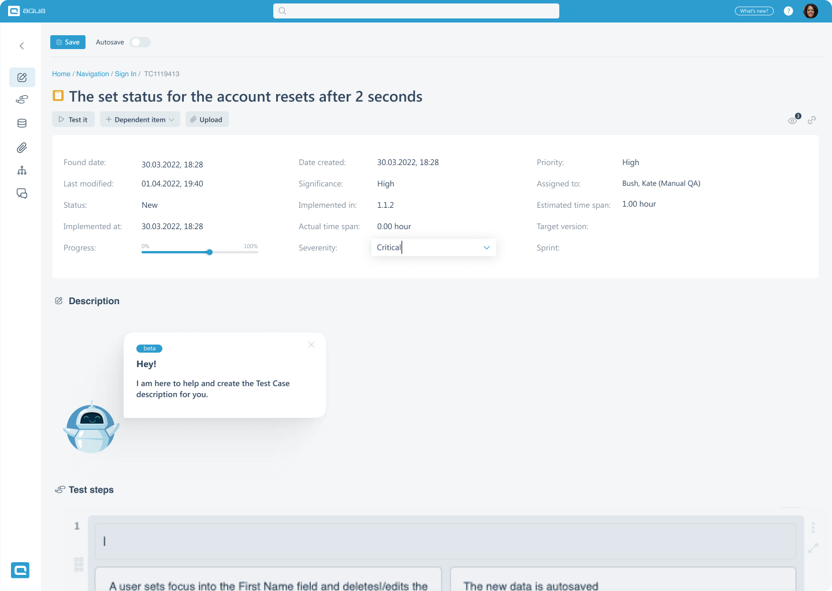Open attachments via the paperclip icon

pos(22,148)
